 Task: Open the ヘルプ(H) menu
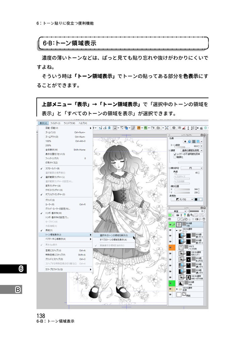pyautogui.click(x=83, y=123)
